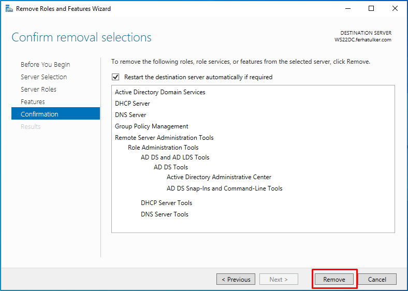Cancel the removal wizard
408x291 pixels.
point(377,279)
